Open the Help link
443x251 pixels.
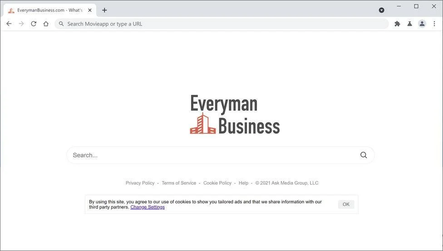(243, 183)
